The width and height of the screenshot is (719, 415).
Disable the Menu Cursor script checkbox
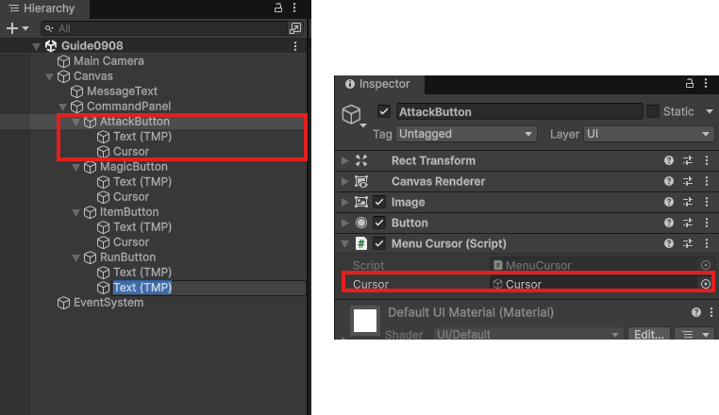[x=378, y=243]
